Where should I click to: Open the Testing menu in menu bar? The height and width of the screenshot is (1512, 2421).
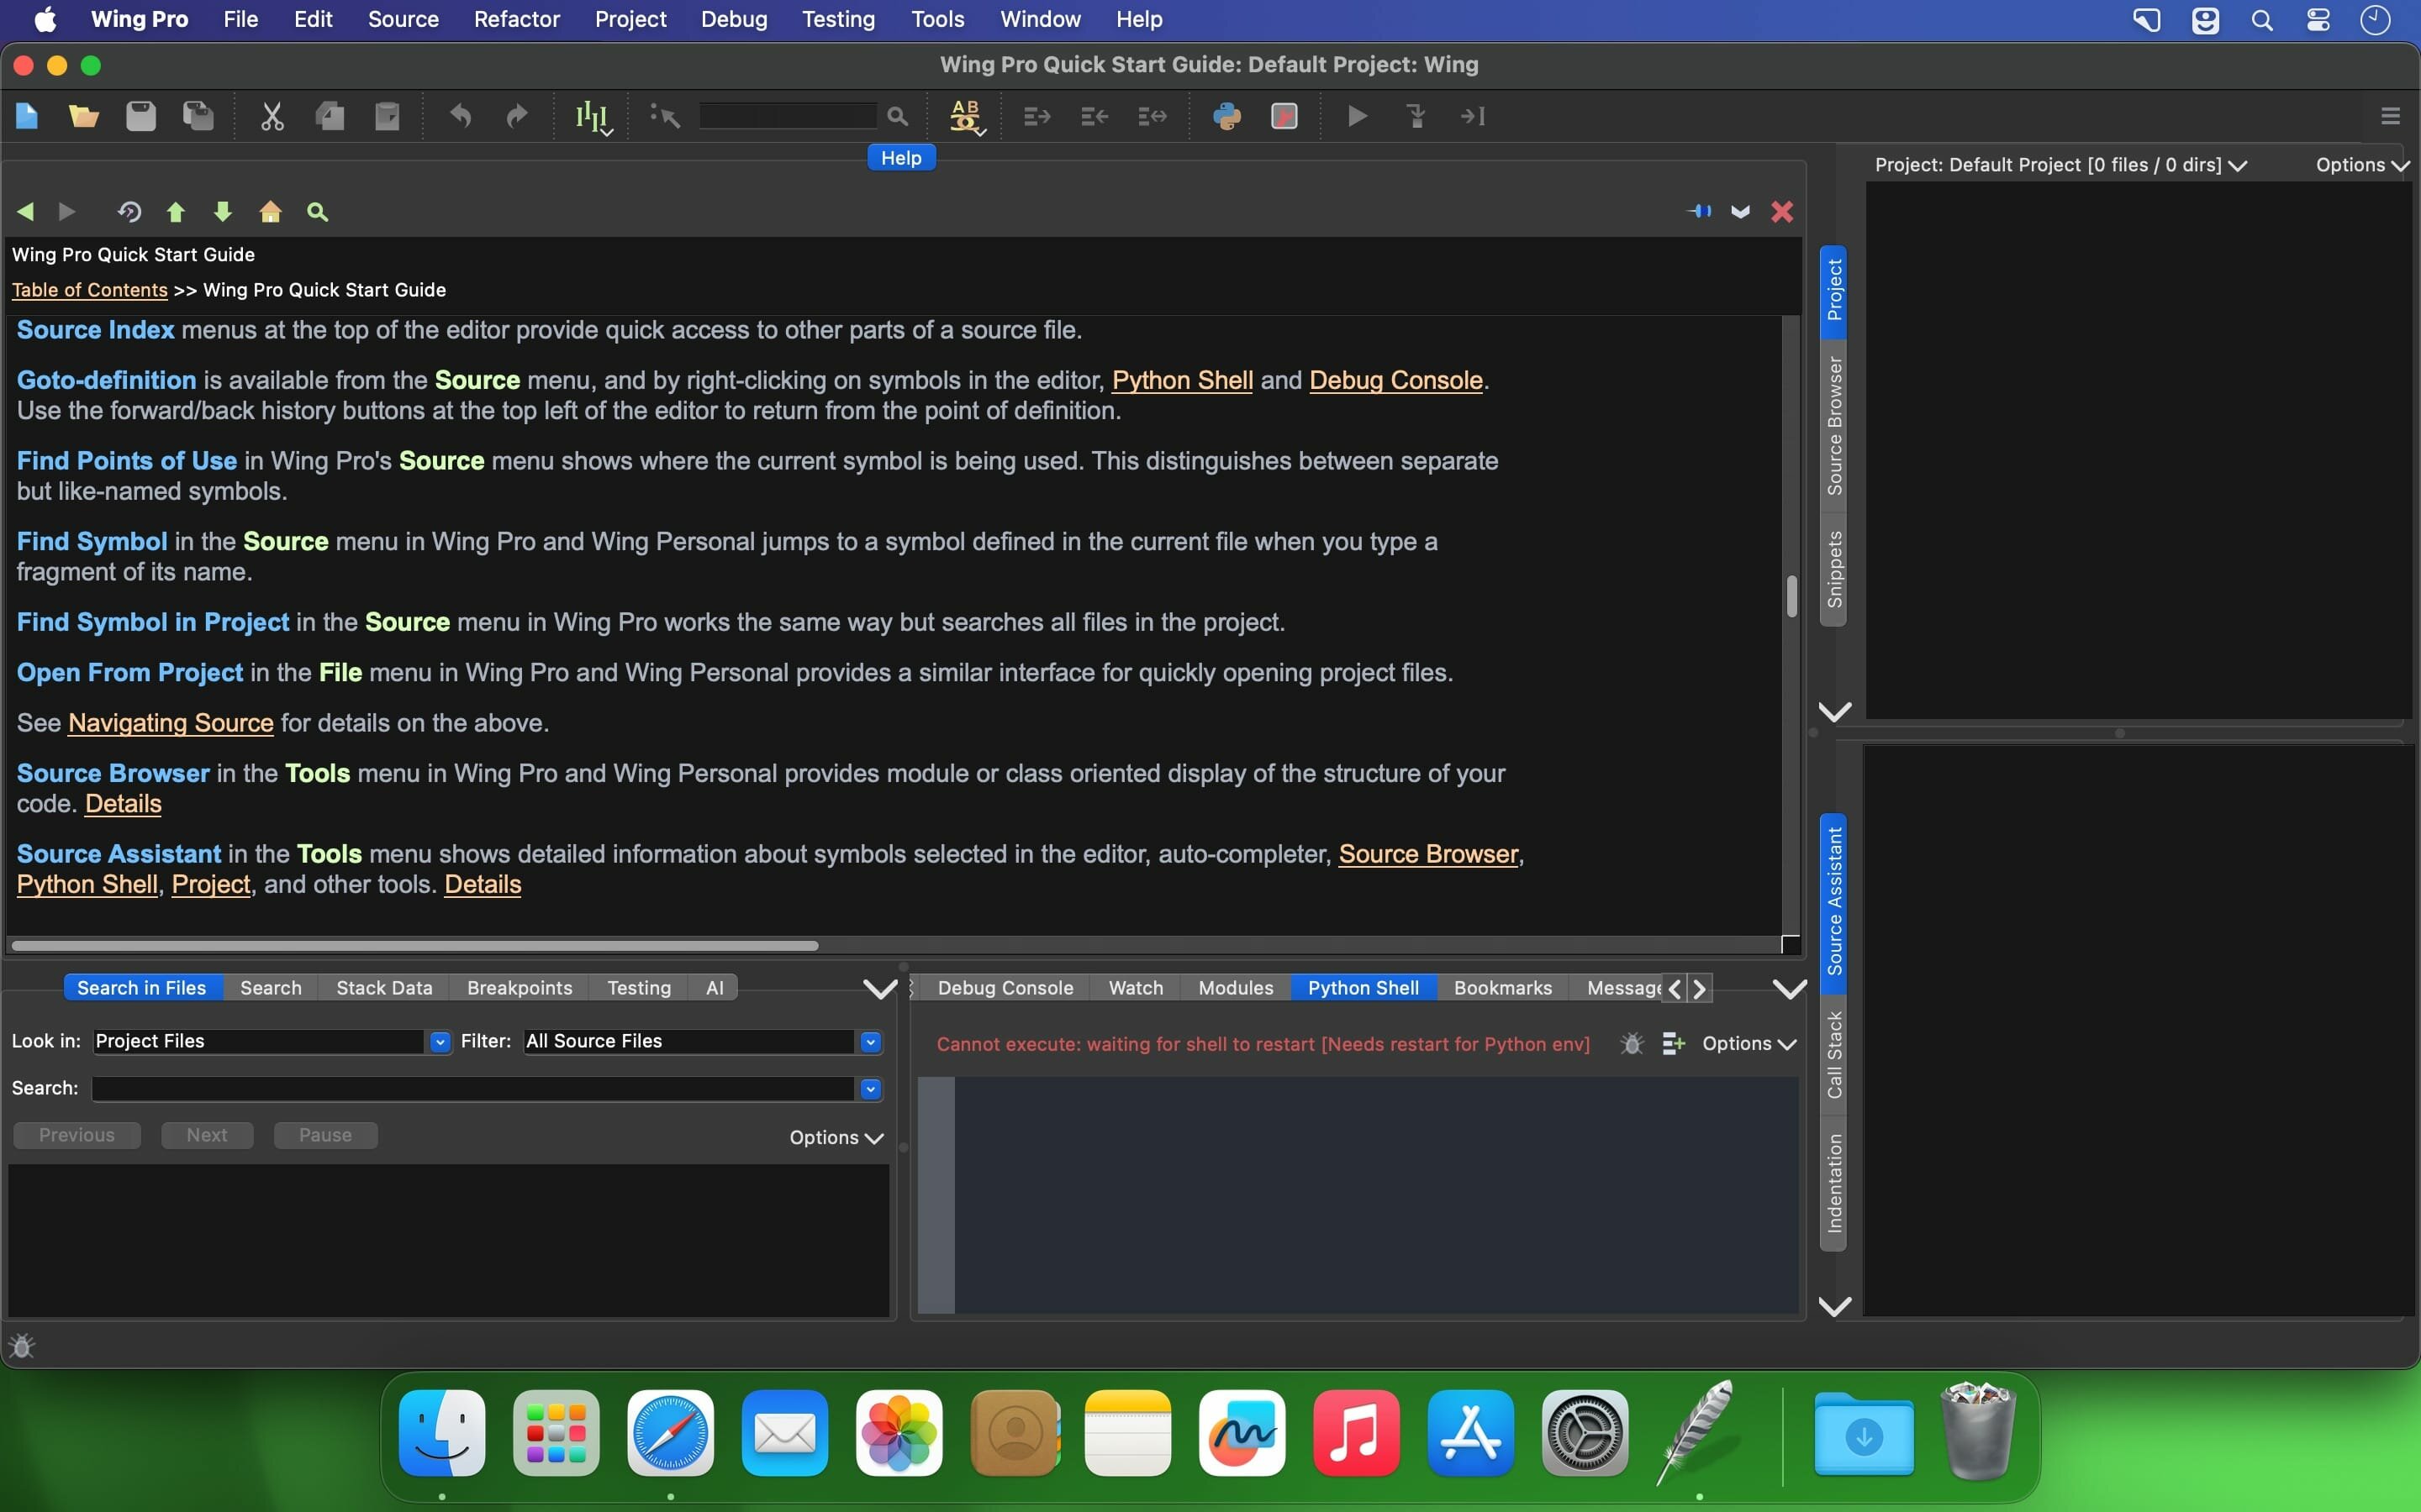tap(838, 19)
